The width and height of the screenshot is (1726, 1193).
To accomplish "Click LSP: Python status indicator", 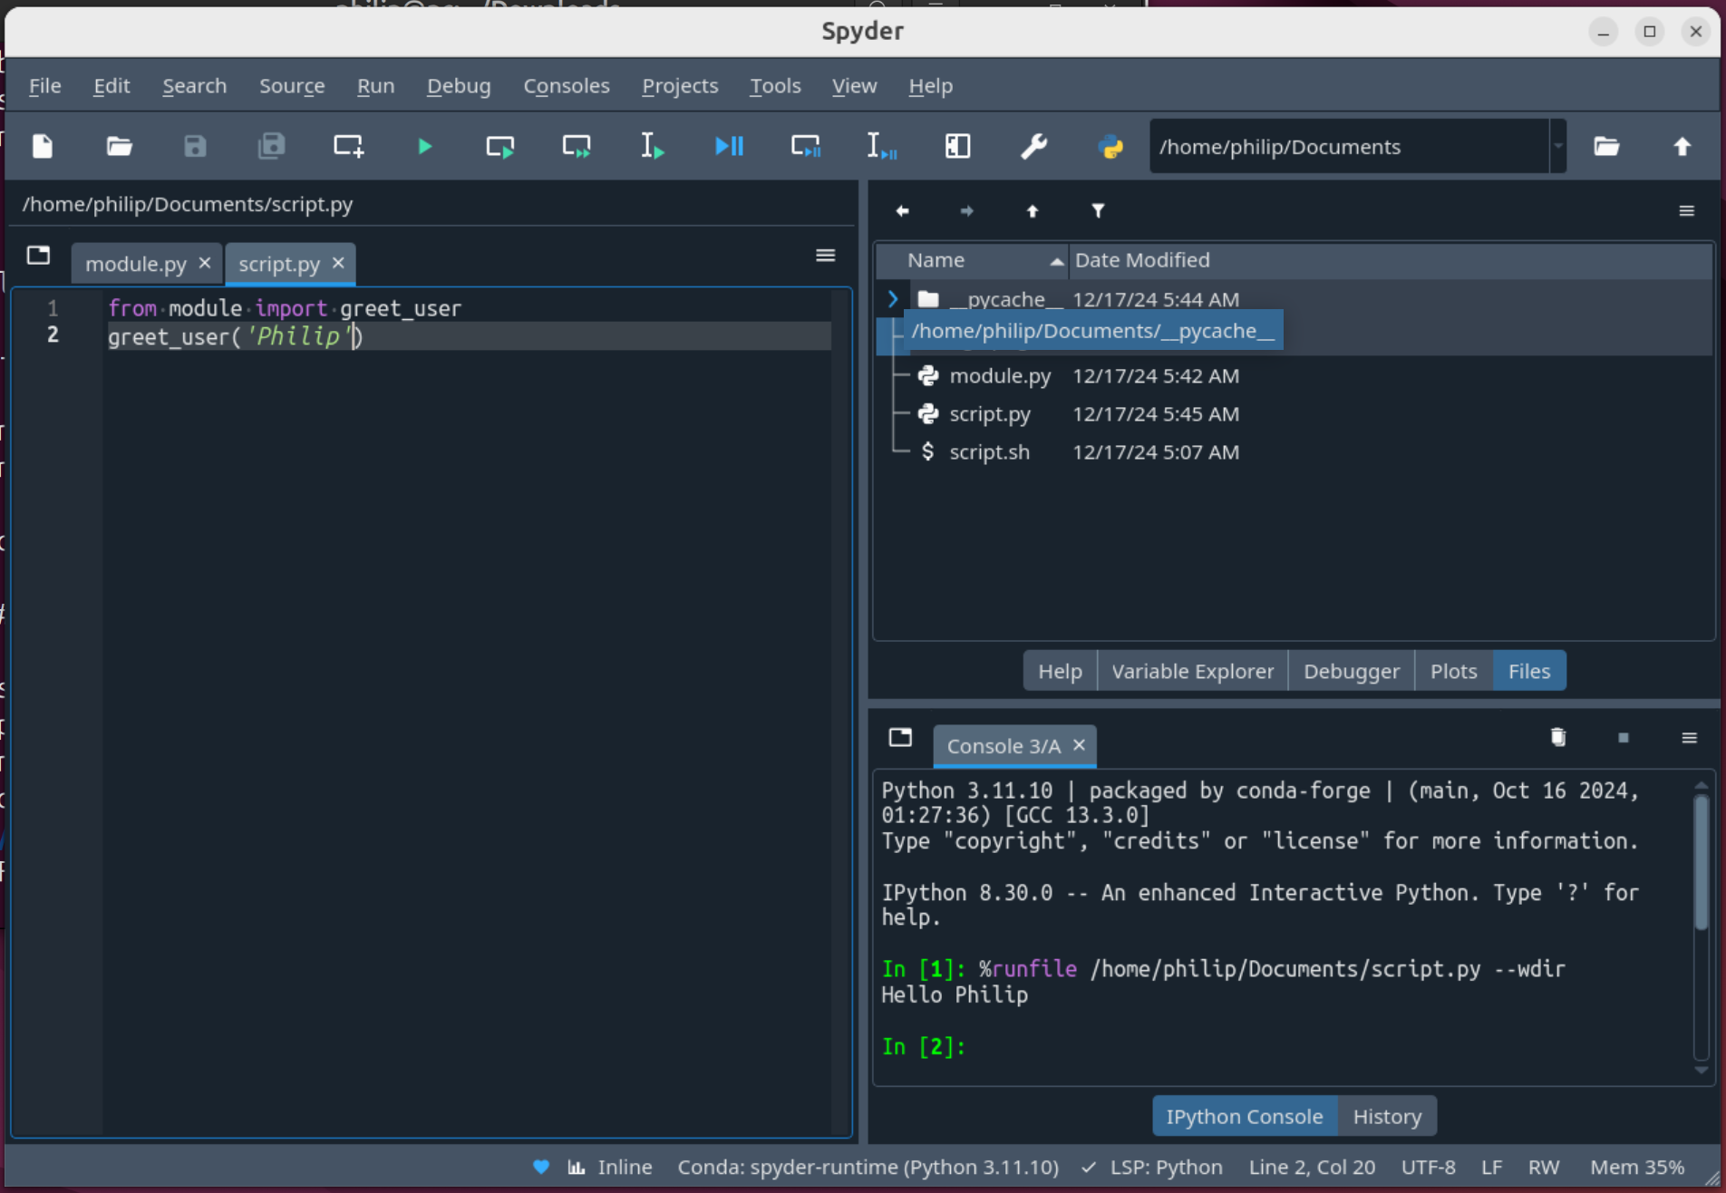I will tap(1152, 1168).
